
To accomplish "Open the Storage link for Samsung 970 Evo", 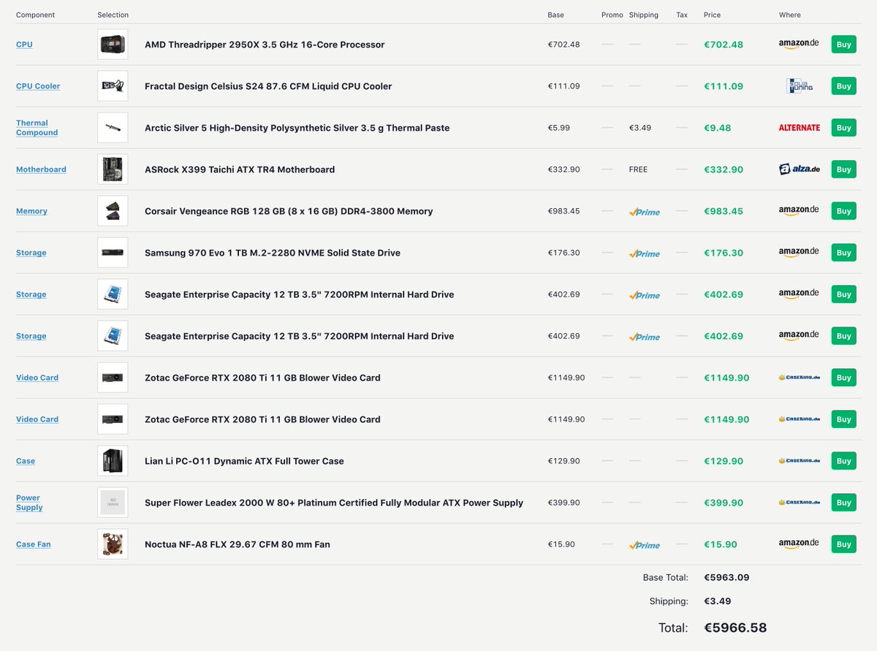I will coord(31,253).
